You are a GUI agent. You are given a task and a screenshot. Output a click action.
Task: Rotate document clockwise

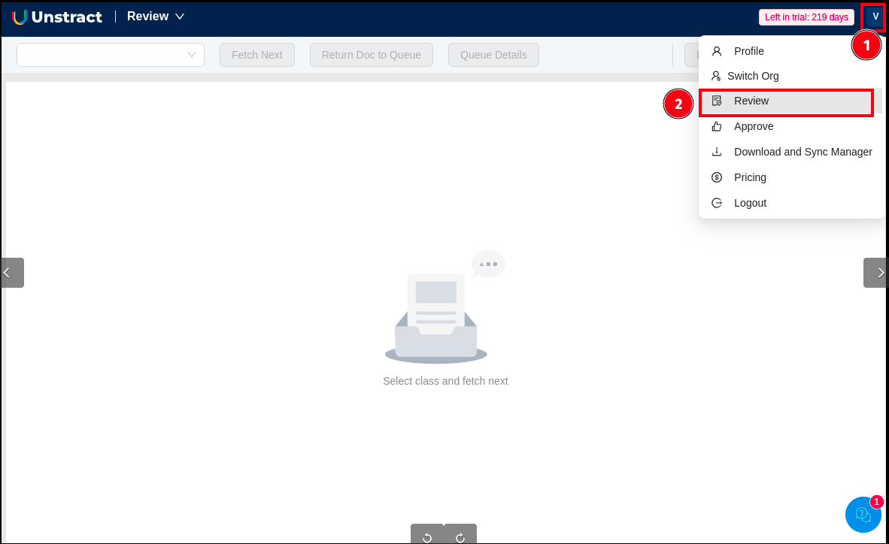pos(460,536)
